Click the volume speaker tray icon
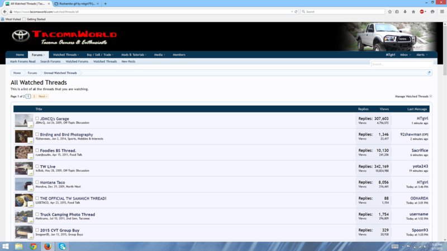Viewport: 447px width, 251px height. pyautogui.click(x=425, y=247)
